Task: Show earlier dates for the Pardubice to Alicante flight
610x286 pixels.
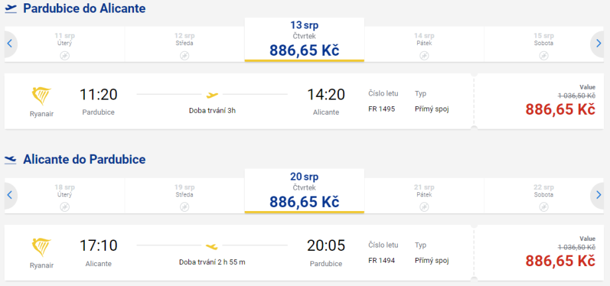Action: (x=10, y=44)
